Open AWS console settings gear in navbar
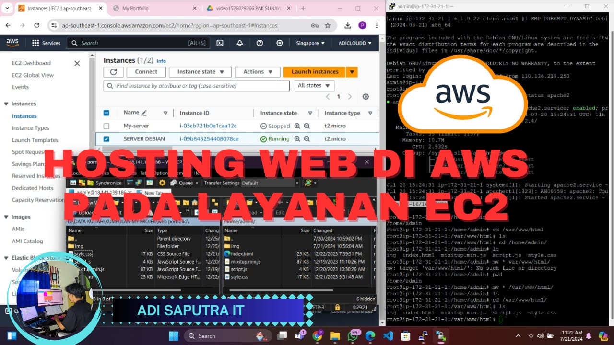614x345 pixels. 280,43
